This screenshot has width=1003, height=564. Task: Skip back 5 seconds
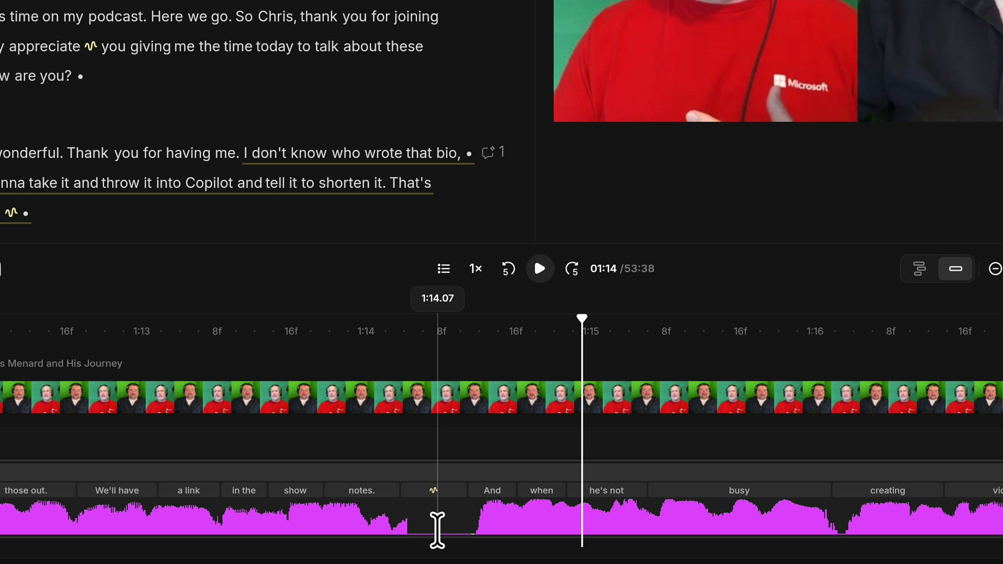[508, 269]
